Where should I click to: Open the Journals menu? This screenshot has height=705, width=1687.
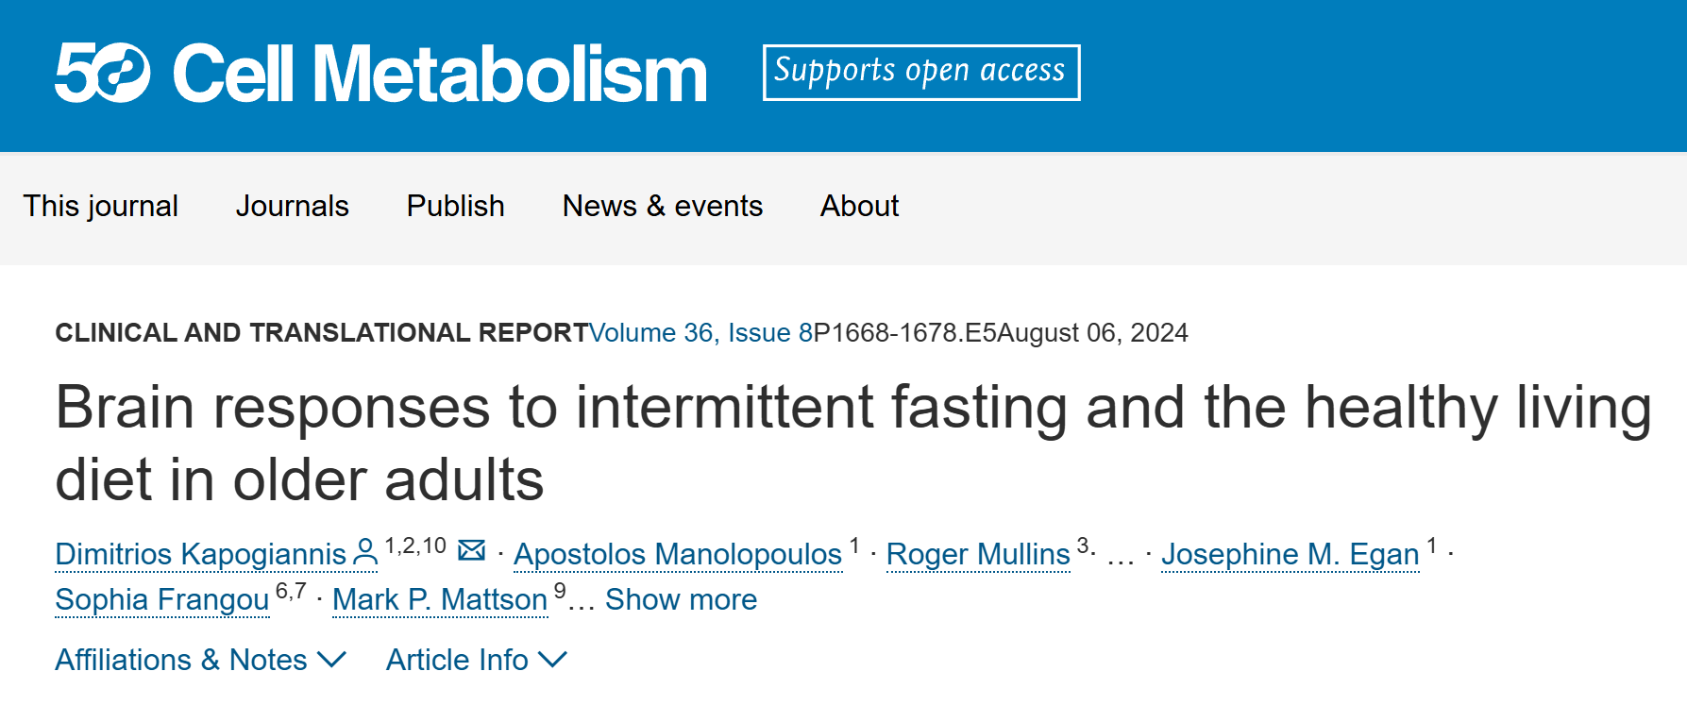(292, 206)
